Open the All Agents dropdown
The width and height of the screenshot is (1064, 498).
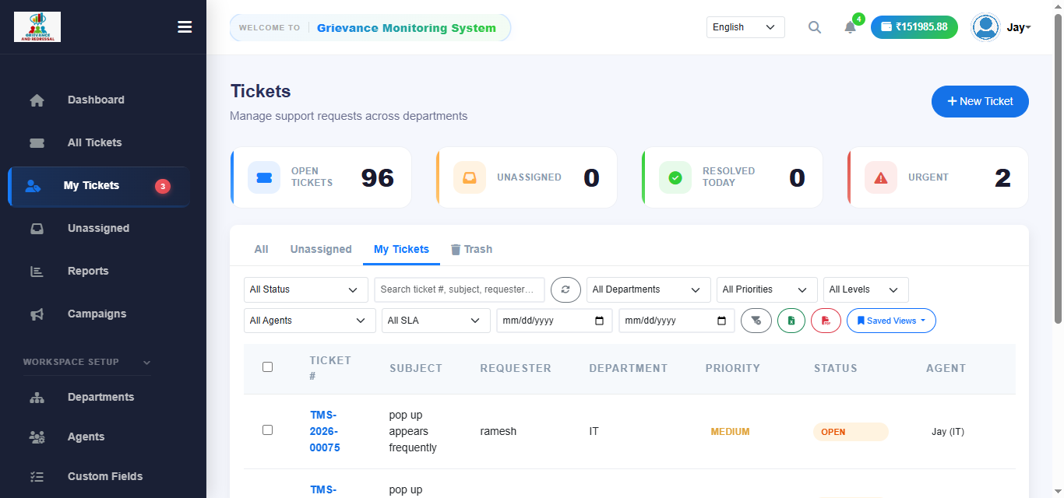coord(309,321)
